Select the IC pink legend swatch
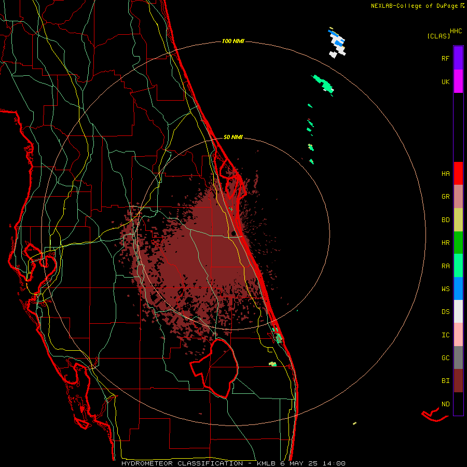Viewport: 467px width, 467px height. (458, 335)
